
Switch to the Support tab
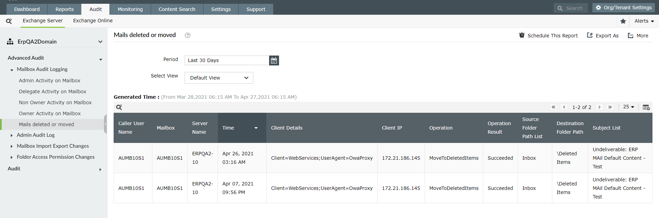point(256,9)
